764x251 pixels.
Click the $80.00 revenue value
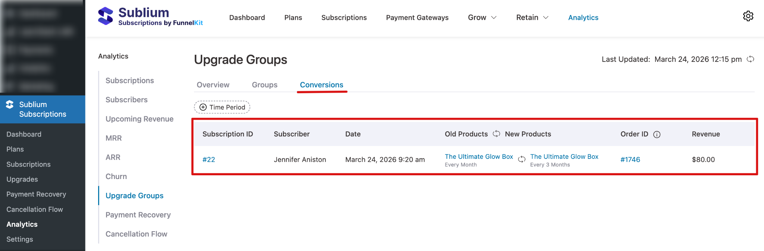(703, 160)
